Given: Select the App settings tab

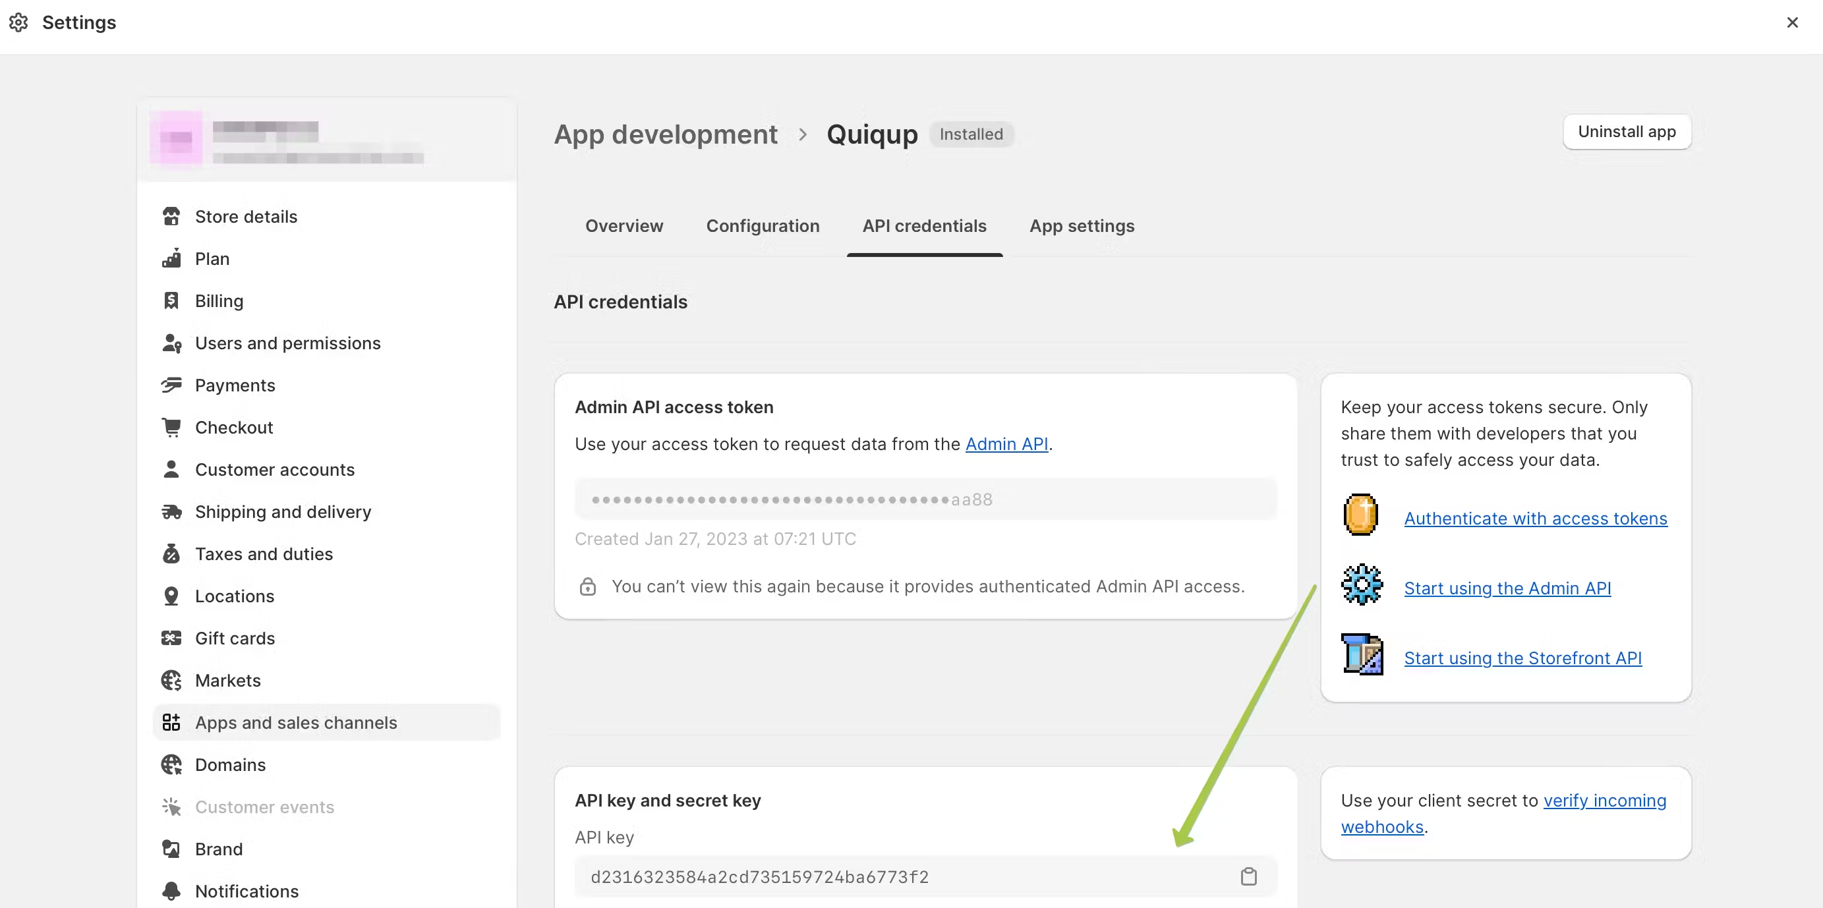Looking at the screenshot, I should (x=1082, y=226).
